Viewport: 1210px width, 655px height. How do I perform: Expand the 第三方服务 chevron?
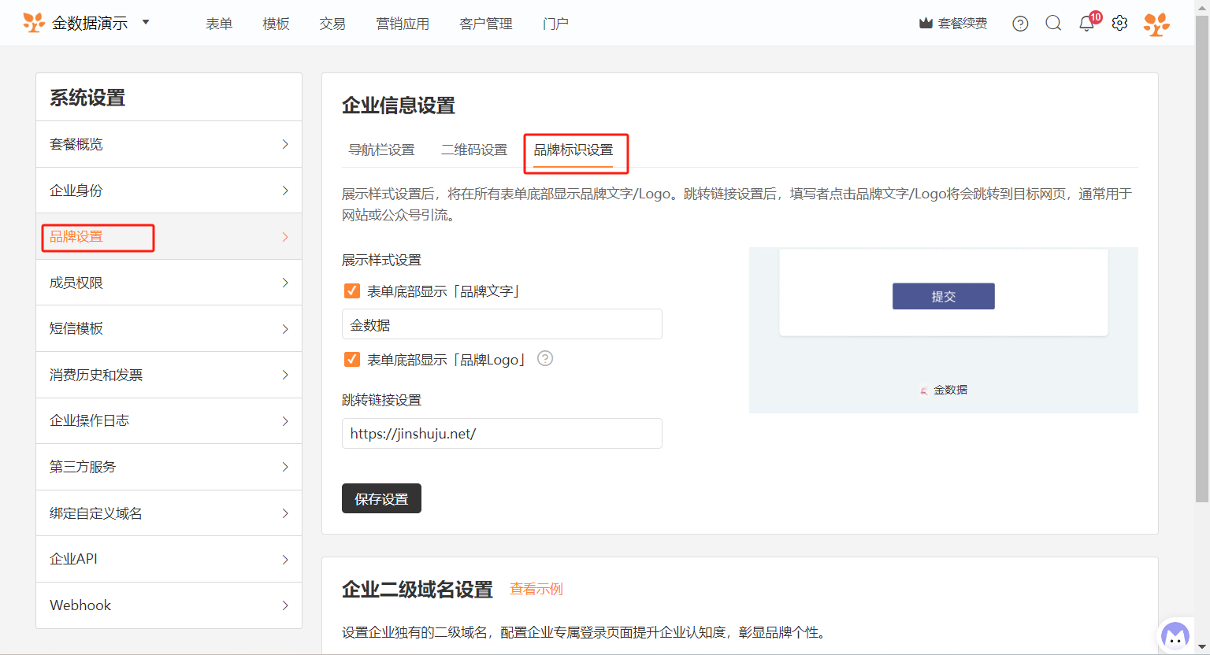coord(285,467)
